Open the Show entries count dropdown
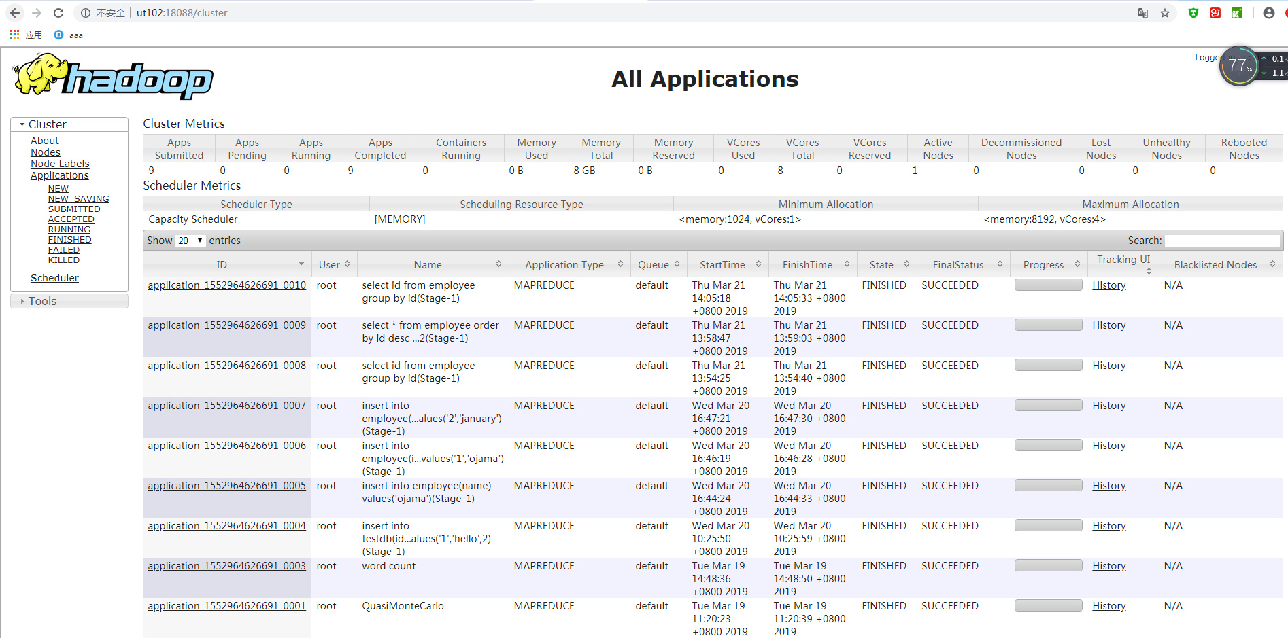The width and height of the screenshot is (1288, 638). click(x=190, y=241)
